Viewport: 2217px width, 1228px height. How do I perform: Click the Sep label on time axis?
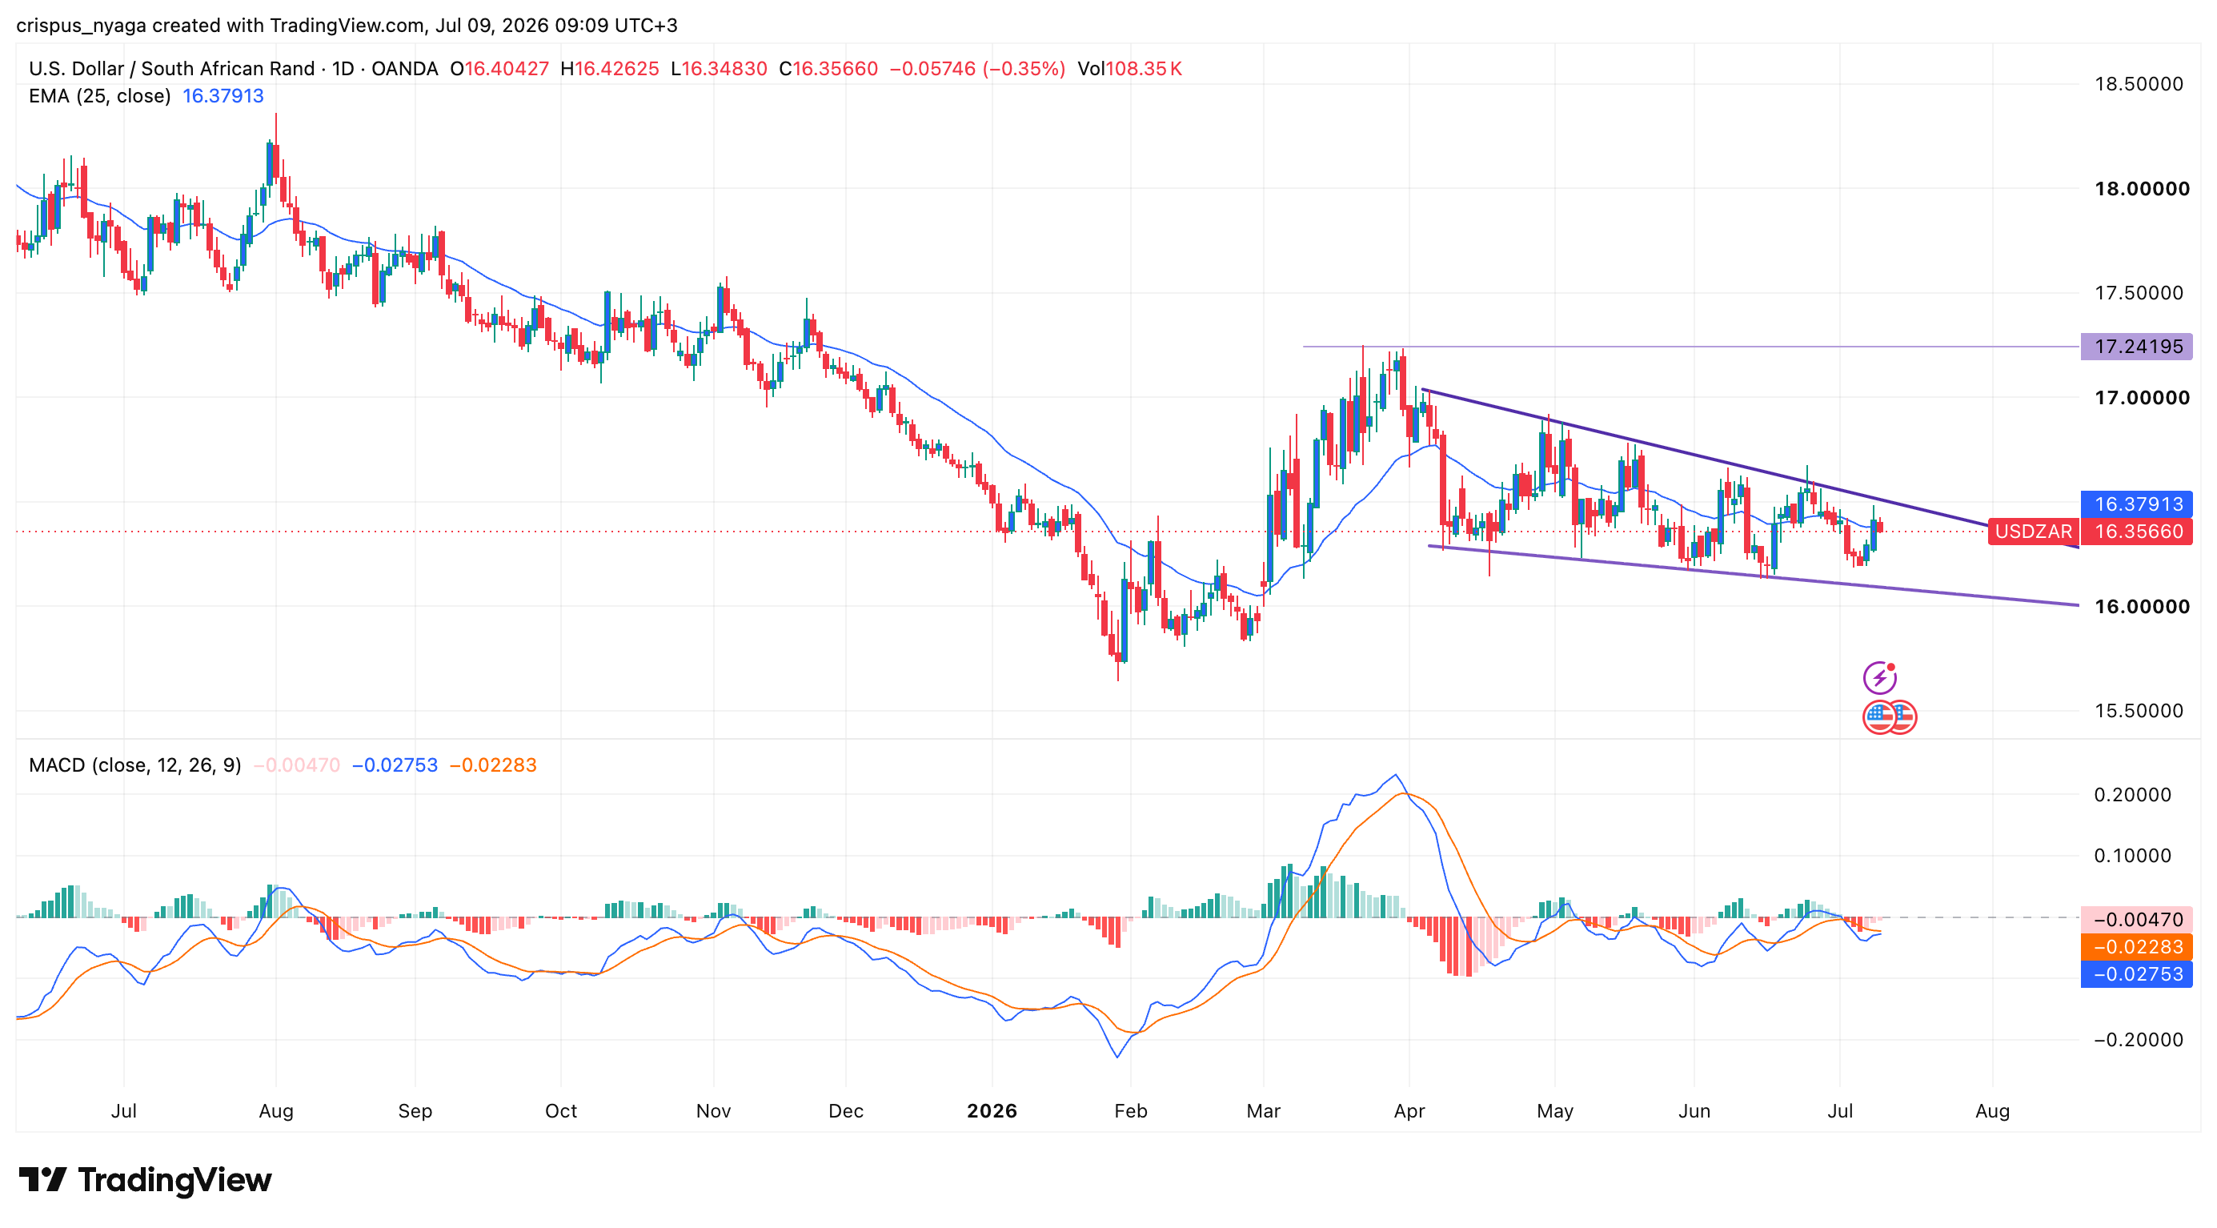coord(415,1111)
